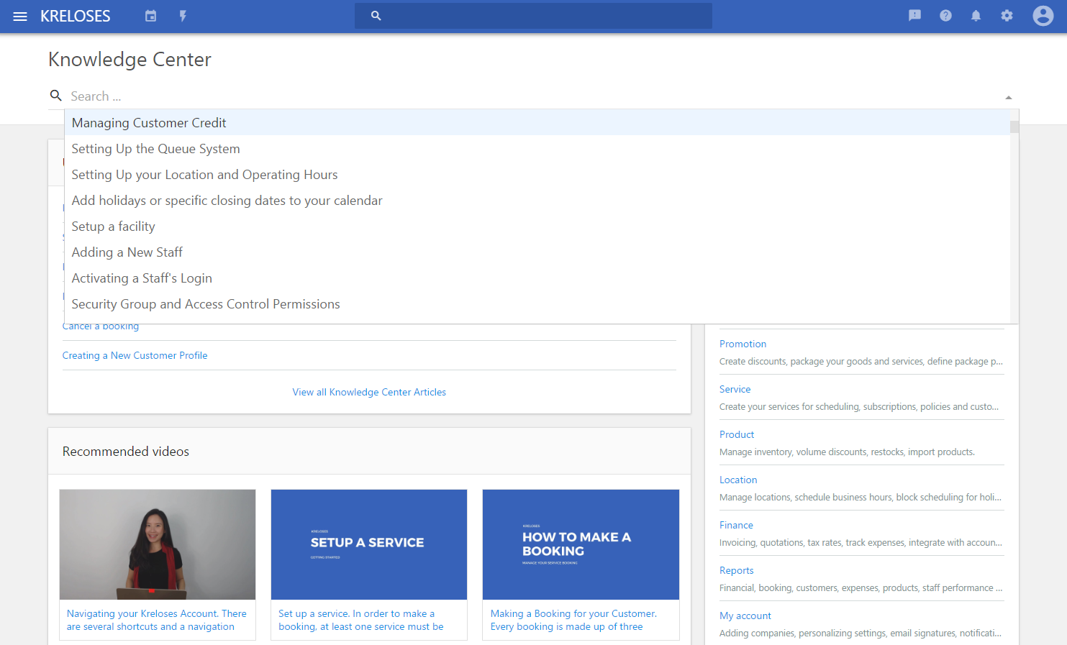Image resolution: width=1067 pixels, height=645 pixels.
Task: Click the magnifier icon in top search bar
Action: pyautogui.click(x=376, y=16)
